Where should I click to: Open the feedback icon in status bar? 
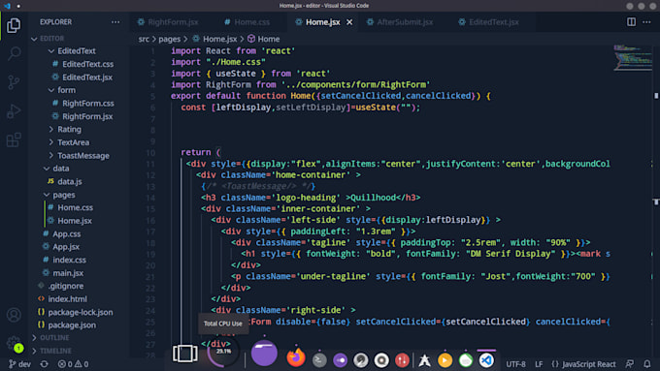(x=630, y=364)
